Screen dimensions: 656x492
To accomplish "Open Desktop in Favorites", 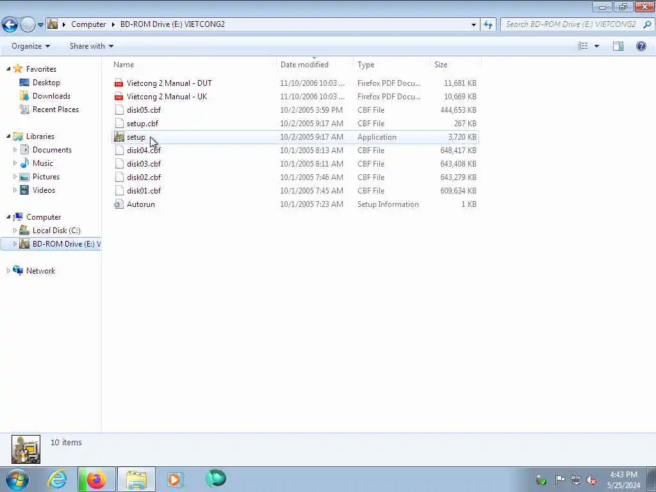I will pos(46,83).
